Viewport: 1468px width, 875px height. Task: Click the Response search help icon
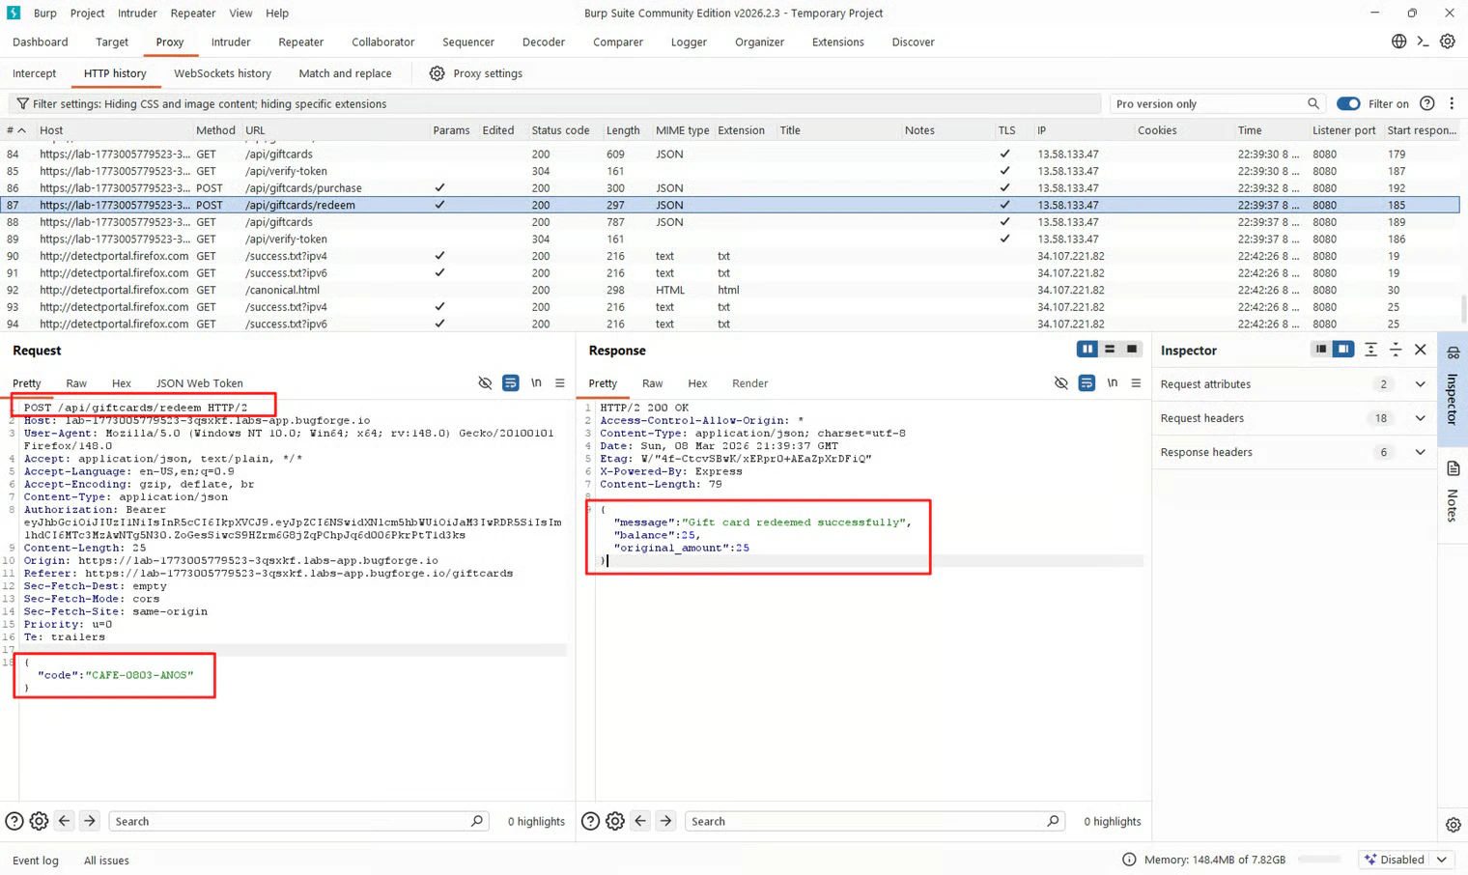tap(590, 821)
